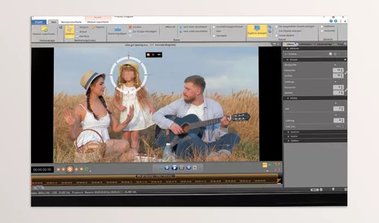Click the upper icon right of Ergebnis anzeigen
The image size is (379, 223).
(270, 27)
